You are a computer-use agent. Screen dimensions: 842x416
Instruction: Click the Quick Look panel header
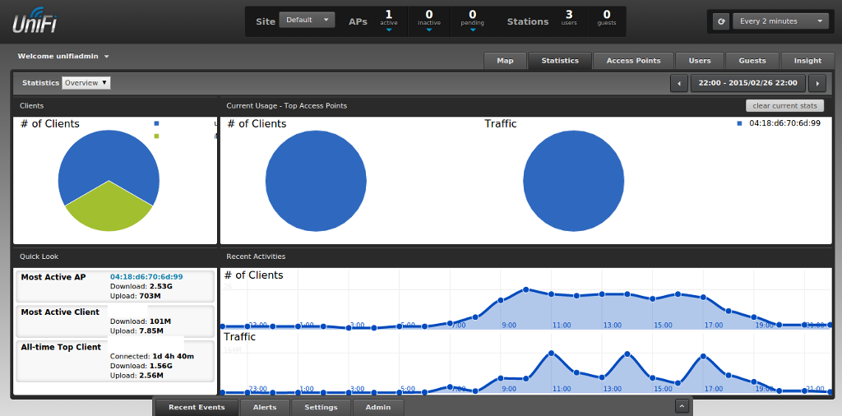click(x=115, y=257)
